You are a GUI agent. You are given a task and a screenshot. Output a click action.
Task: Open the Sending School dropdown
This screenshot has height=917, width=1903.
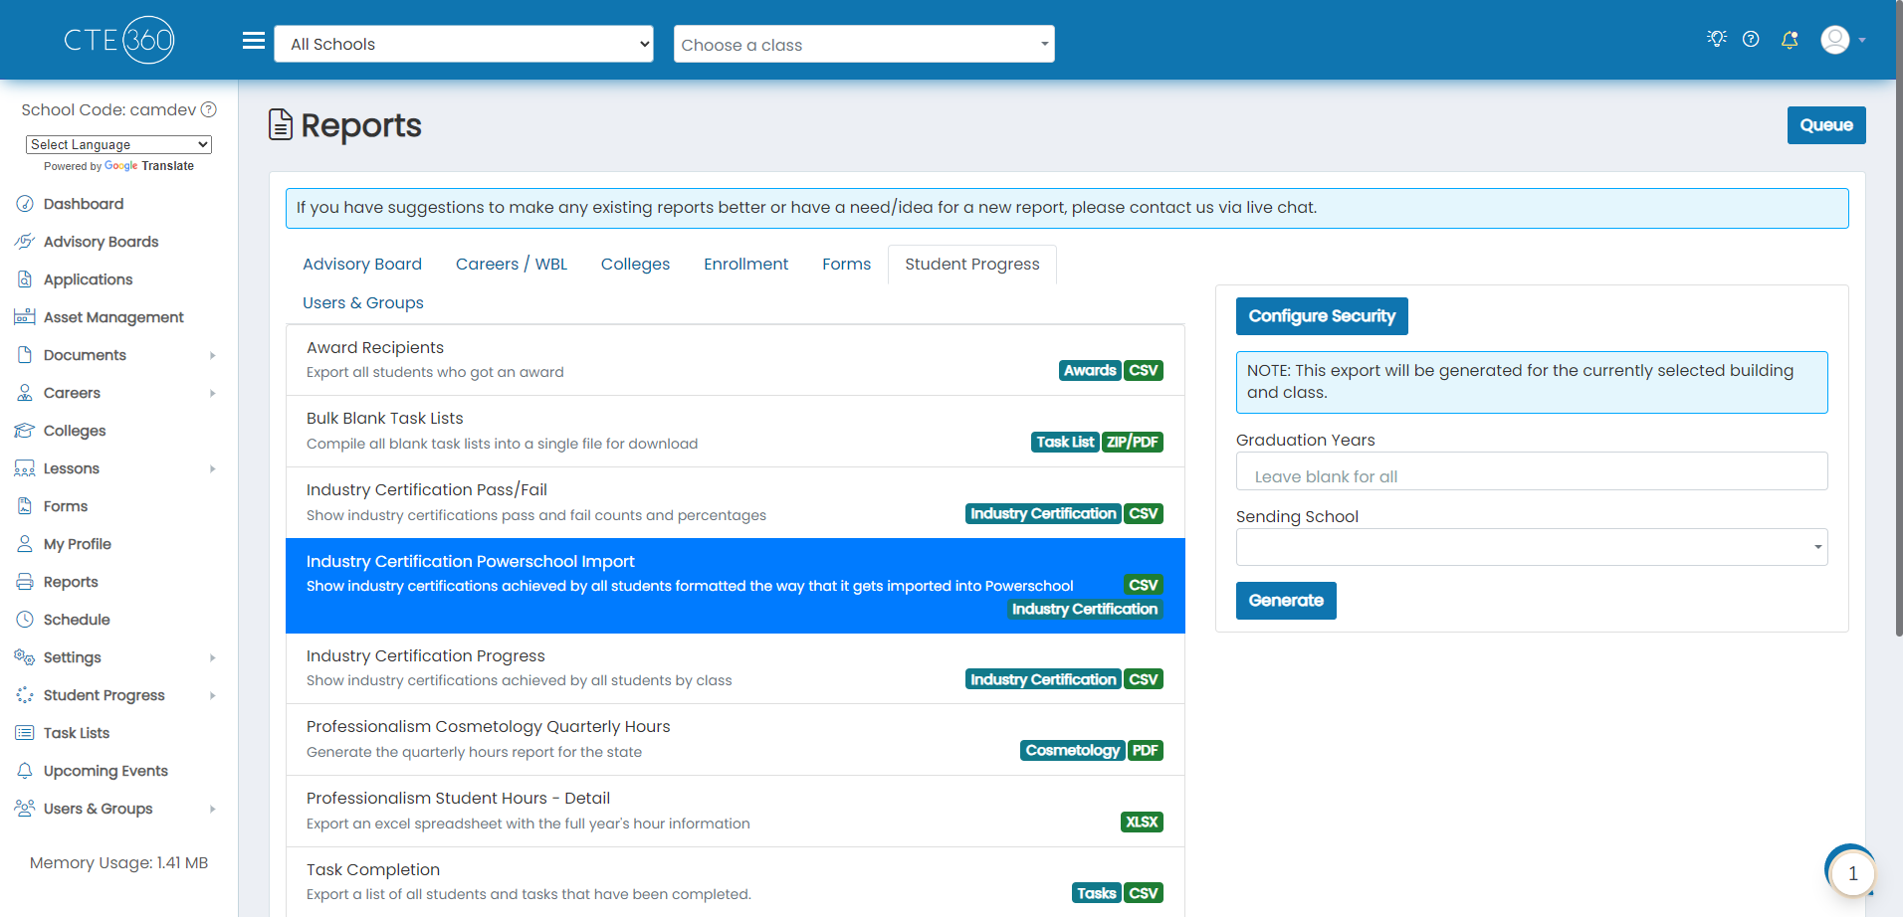(x=1532, y=547)
